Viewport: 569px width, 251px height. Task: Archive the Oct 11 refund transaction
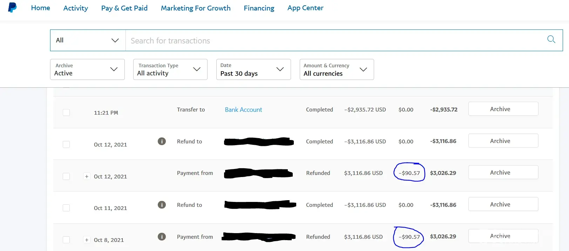(503, 204)
